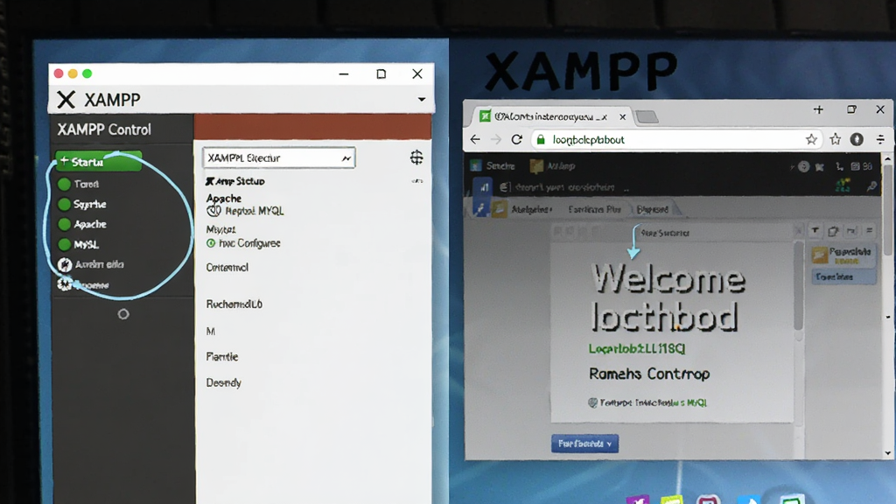Click the Atlanp folder icon in header
The image size is (896, 504).
536,166
